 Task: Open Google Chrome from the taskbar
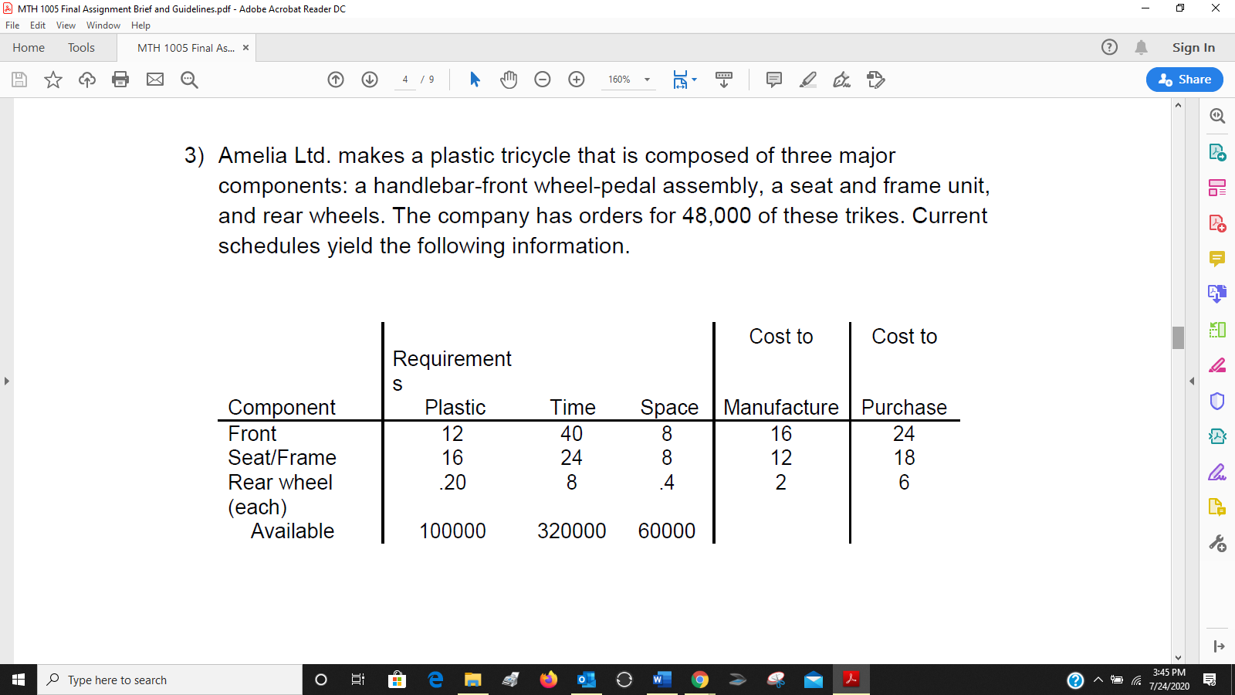[700, 680]
